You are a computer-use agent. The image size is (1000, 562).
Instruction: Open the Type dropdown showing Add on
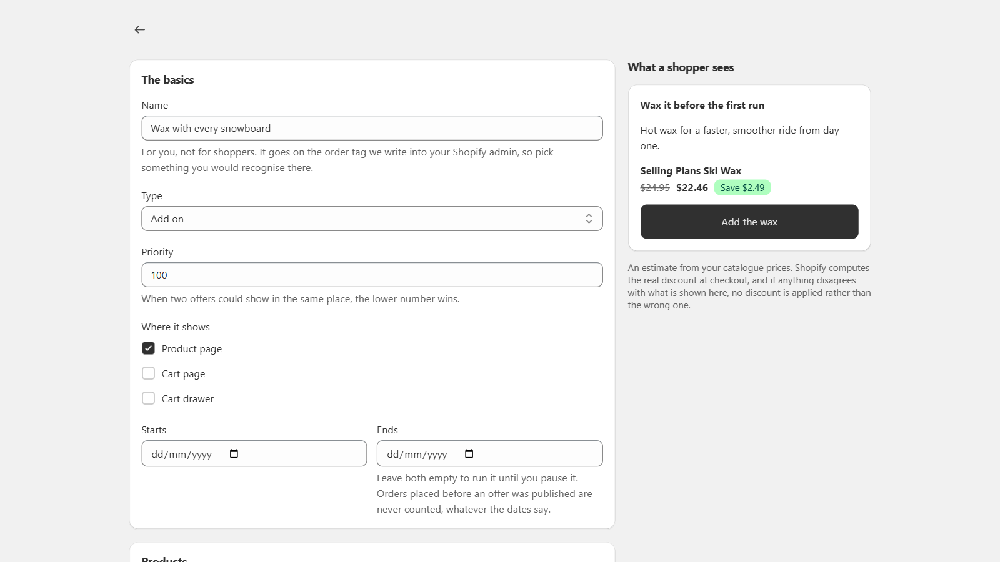pos(372,219)
